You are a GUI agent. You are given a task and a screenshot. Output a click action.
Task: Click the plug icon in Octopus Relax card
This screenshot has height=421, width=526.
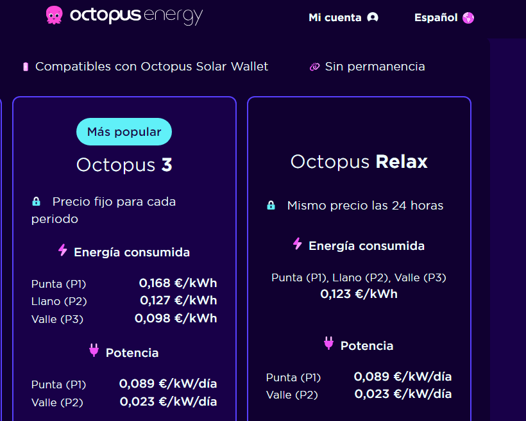pyautogui.click(x=328, y=343)
